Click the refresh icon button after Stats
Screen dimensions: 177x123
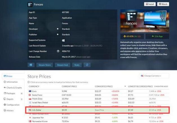click(88, 65)
